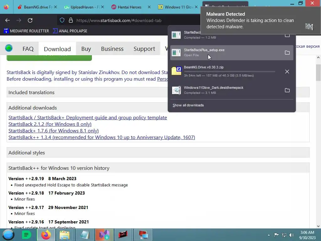
Task: Open the Buy page tab
Action: 86,49
